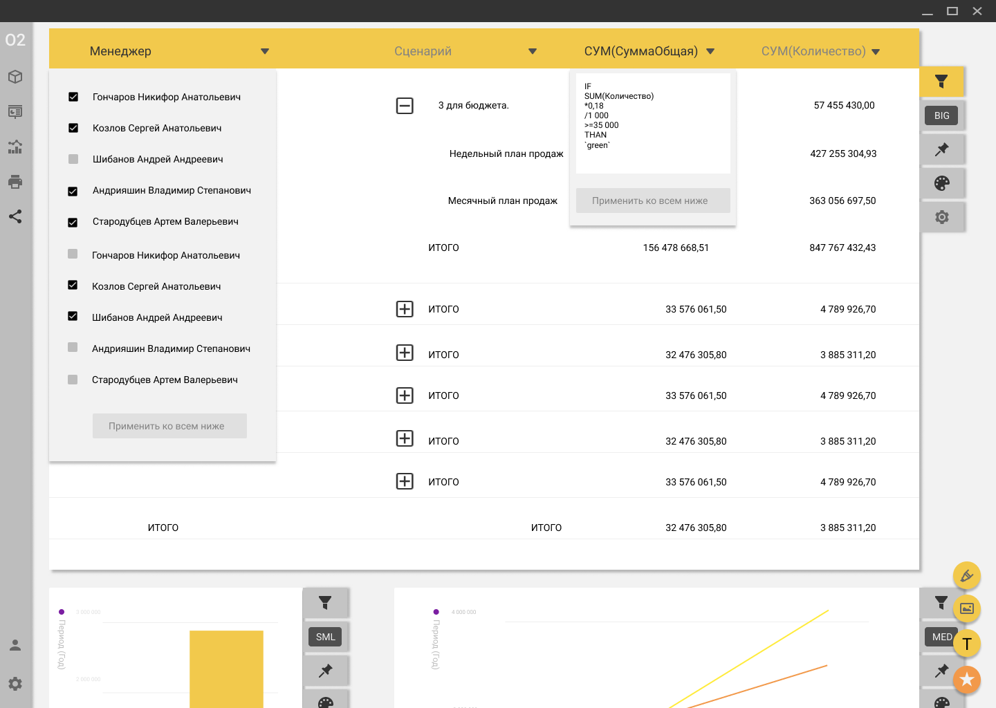The width and height of the screenshot is (996, 708).
Task: Click the share icon in sidebar
Action: pyautogui.click(x=15, y=216)
